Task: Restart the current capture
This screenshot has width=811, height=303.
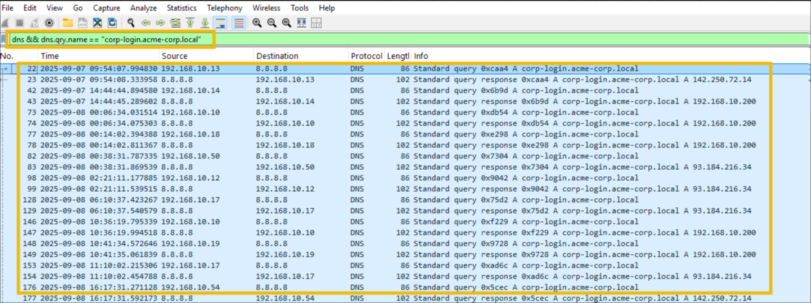Action: pos(34,23)
